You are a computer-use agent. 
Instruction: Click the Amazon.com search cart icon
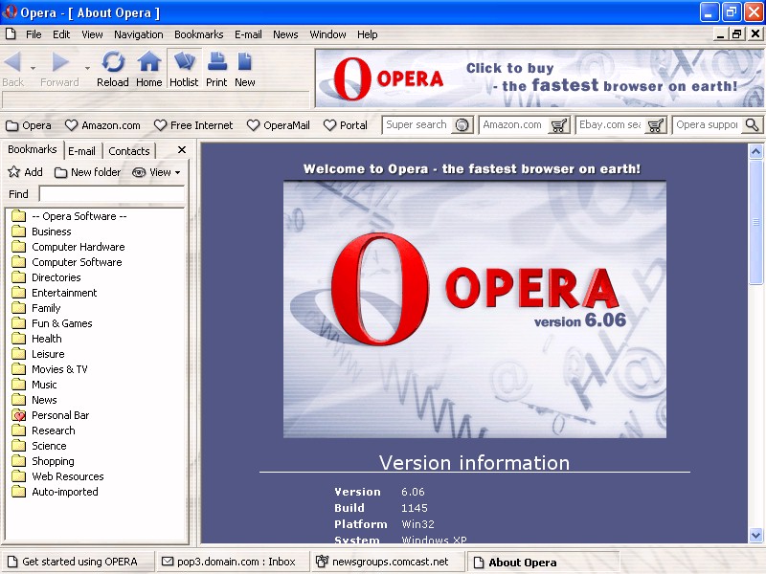click(x=558, y=125)
